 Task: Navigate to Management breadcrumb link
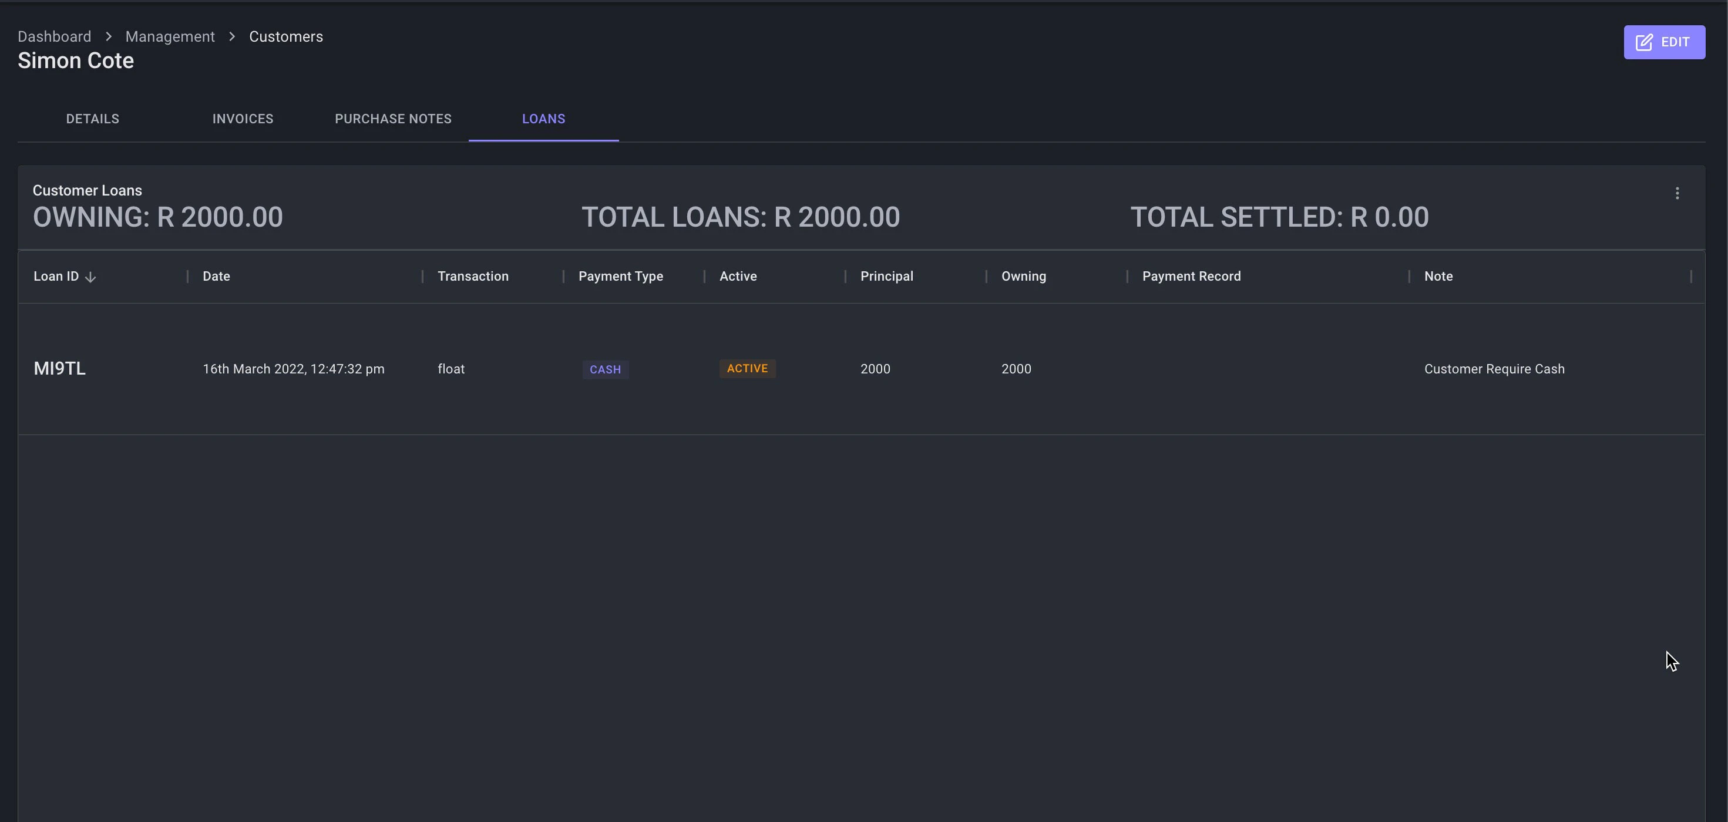tap(170, 36)
